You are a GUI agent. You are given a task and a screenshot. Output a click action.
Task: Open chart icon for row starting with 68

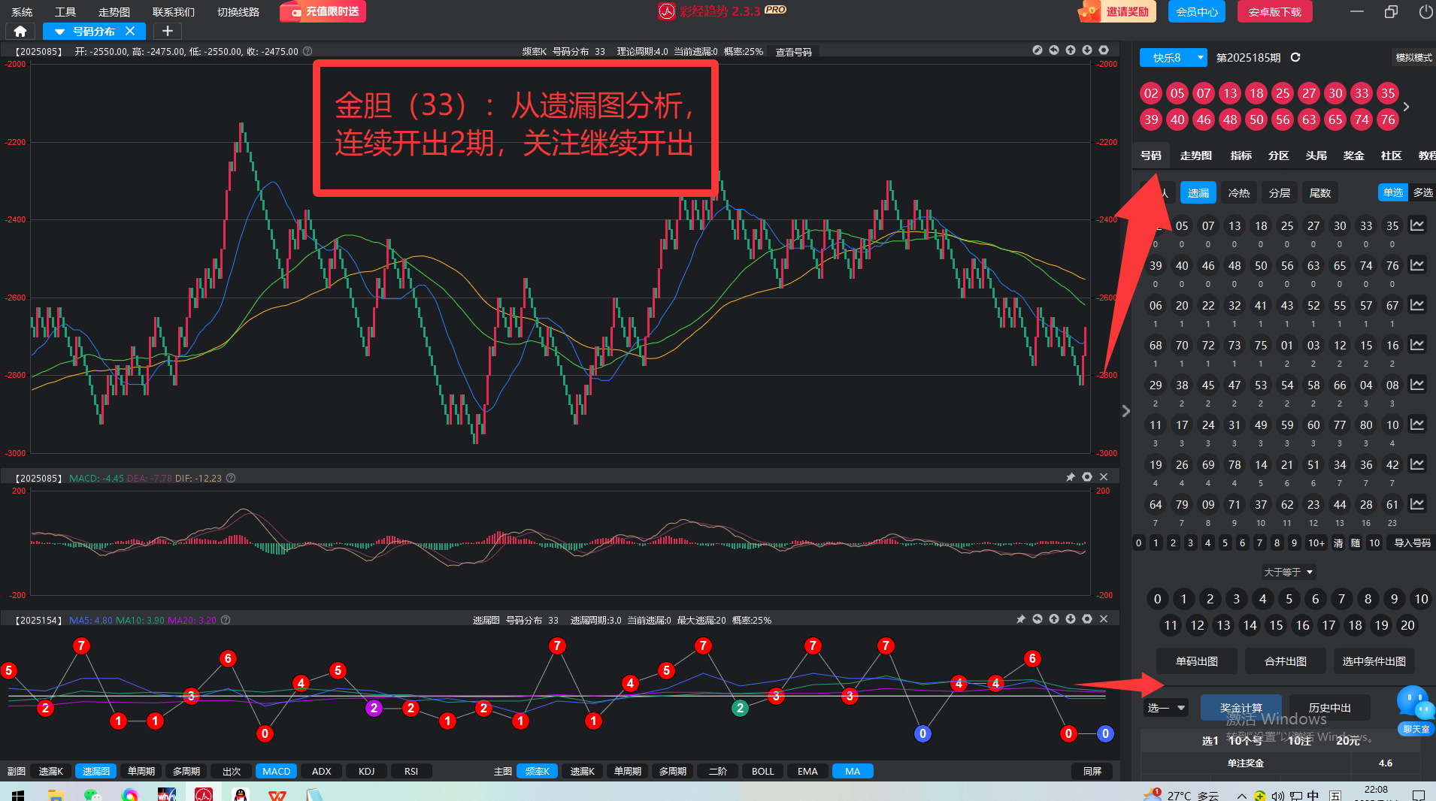pos(1417,345)
